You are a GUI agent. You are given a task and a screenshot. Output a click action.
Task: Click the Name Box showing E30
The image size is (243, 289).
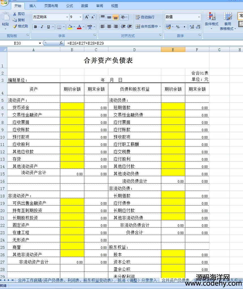tap(19, 43)
